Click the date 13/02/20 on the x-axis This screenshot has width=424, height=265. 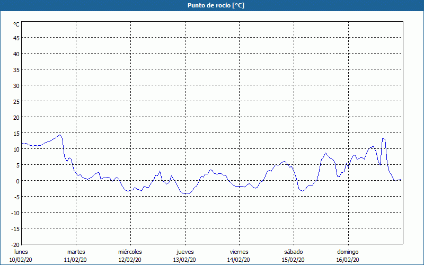click(x=184, y=260)
